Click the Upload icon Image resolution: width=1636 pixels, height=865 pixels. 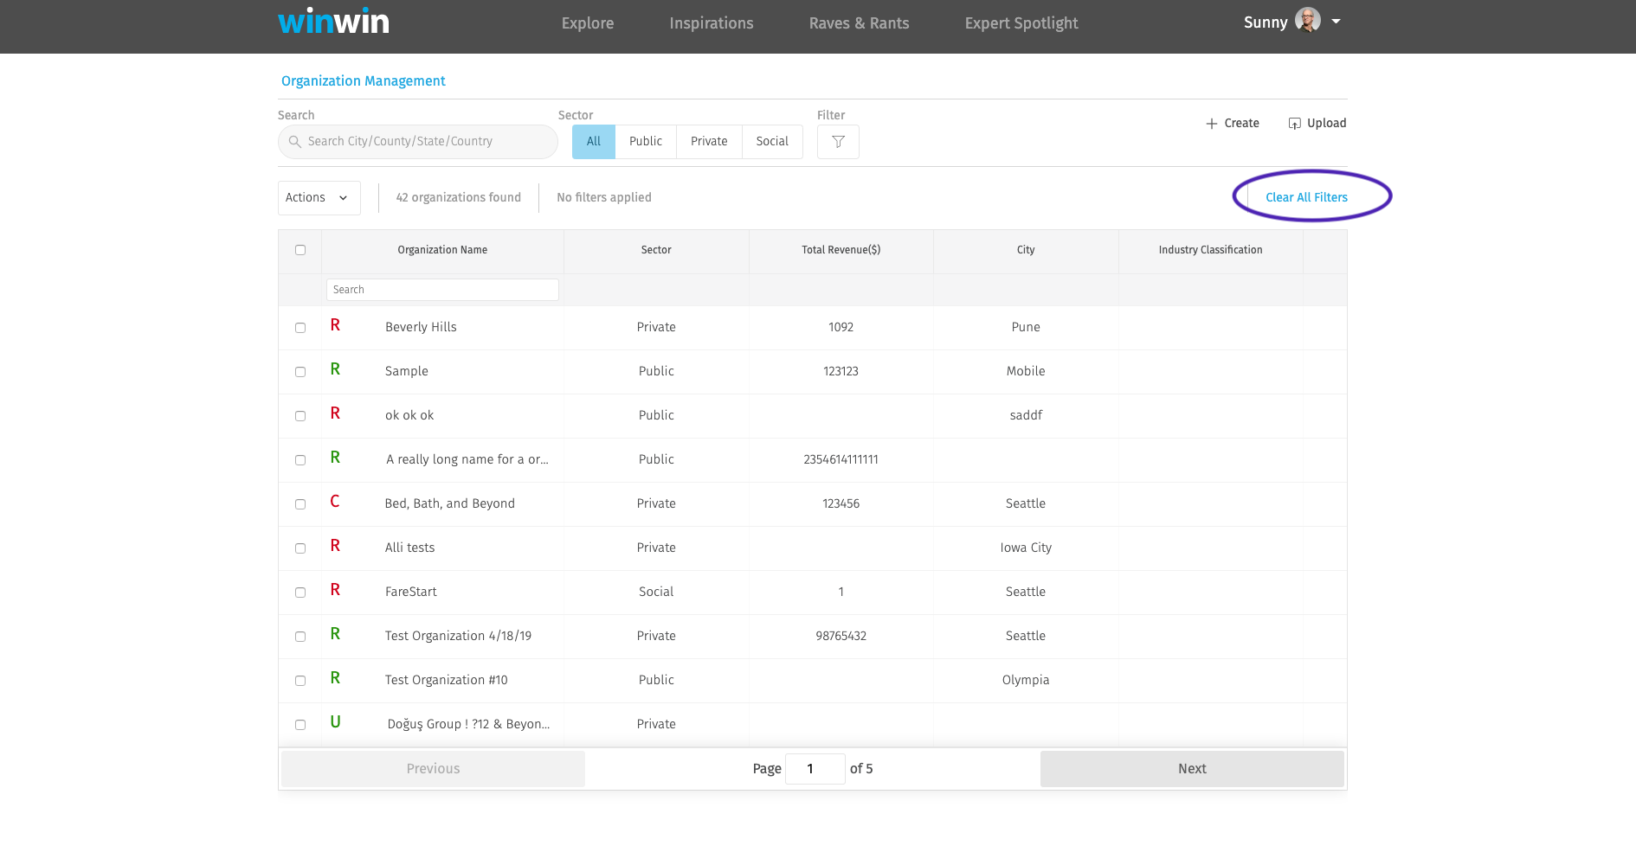tap(1293, 123)
